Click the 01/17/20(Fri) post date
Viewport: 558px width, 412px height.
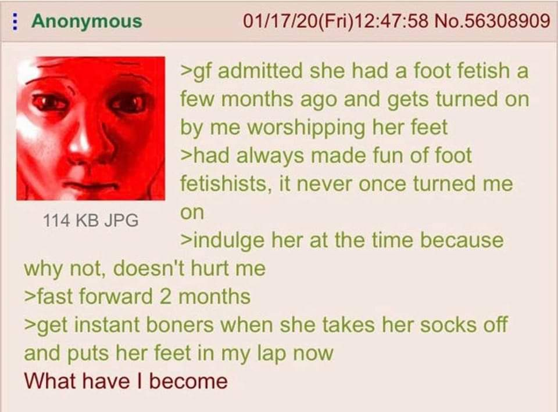[299, 21]
